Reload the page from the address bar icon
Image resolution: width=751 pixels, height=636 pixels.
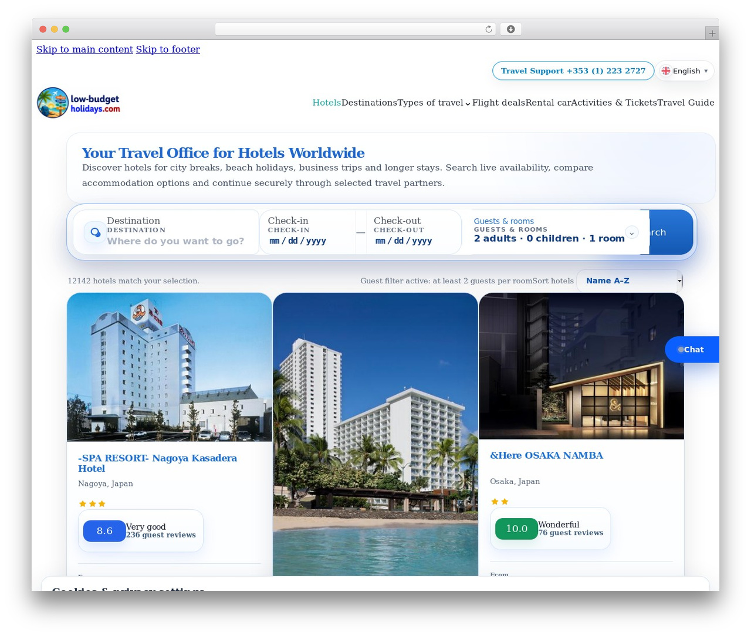(x=488, y=29)
